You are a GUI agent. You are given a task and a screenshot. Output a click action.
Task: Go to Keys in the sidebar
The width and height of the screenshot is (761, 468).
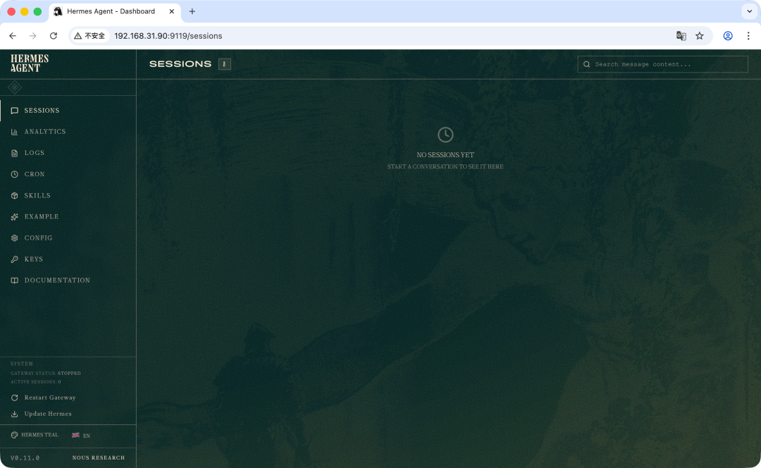click(x=68, y=259)
